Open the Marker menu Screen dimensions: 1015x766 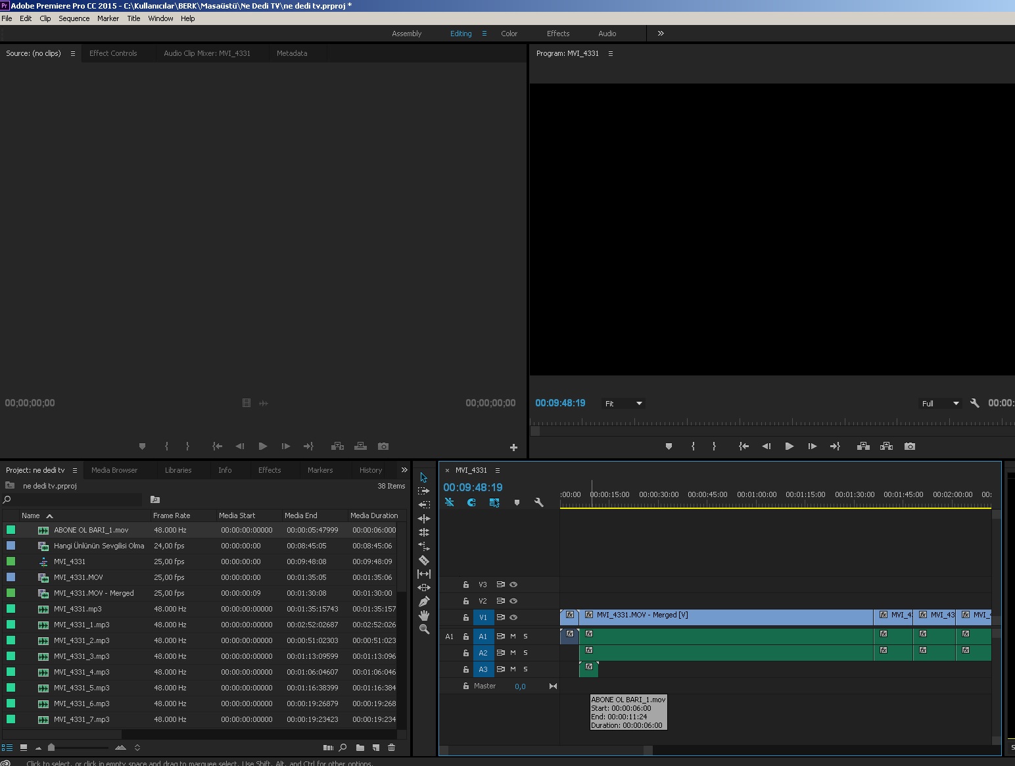pos(108,18)
